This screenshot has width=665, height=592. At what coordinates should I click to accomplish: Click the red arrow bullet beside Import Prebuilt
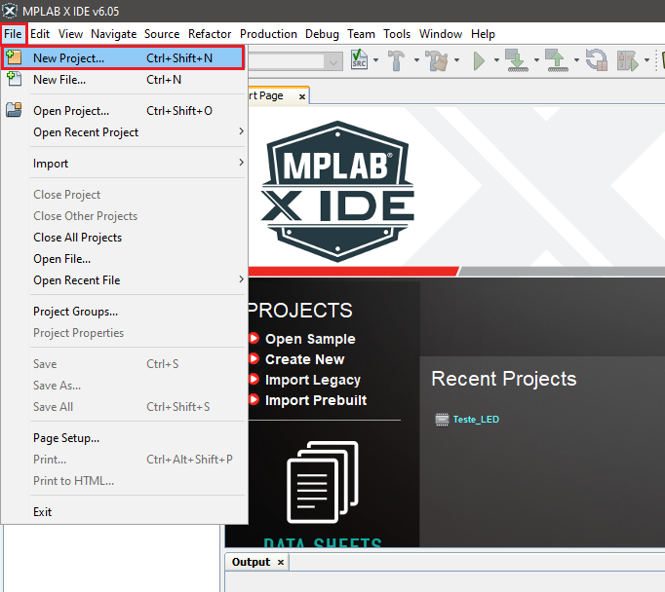(254, 399)
